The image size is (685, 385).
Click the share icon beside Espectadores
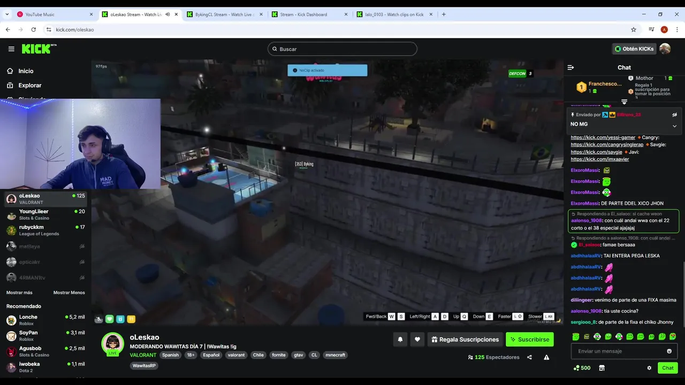pos(529,357)
